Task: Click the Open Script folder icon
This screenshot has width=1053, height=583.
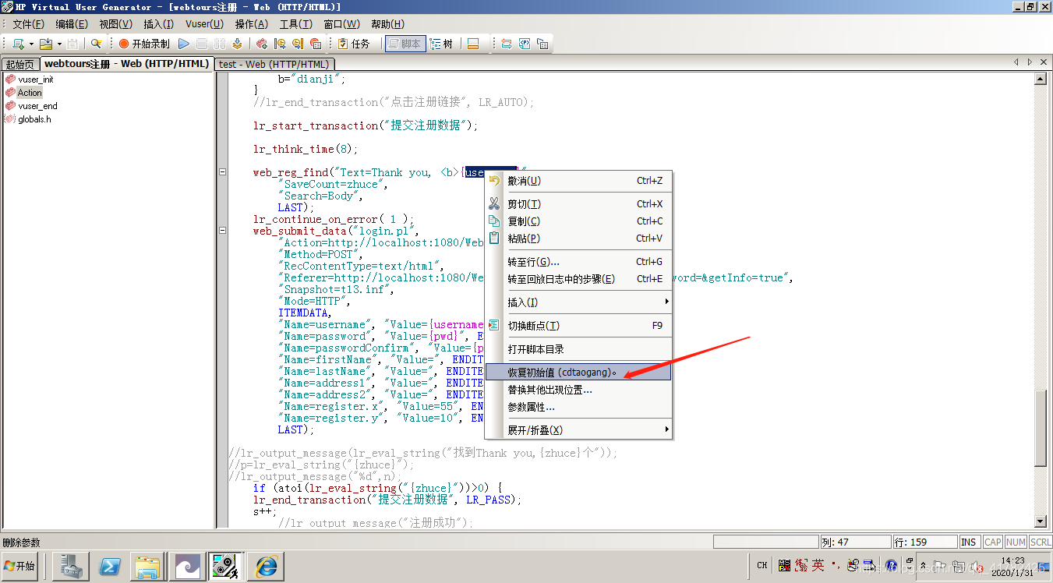Action: [46, 44]
